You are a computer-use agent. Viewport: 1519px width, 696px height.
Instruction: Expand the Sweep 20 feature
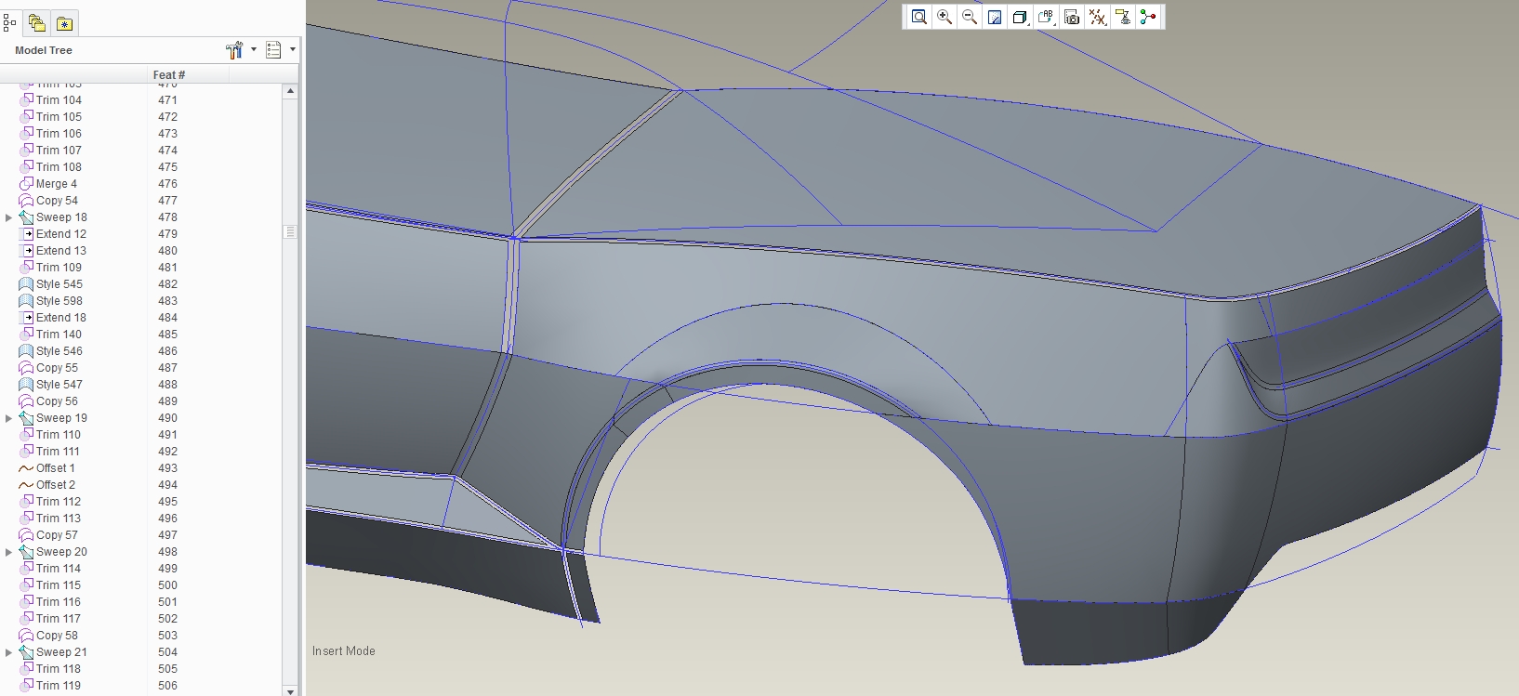tap(9, 552)
